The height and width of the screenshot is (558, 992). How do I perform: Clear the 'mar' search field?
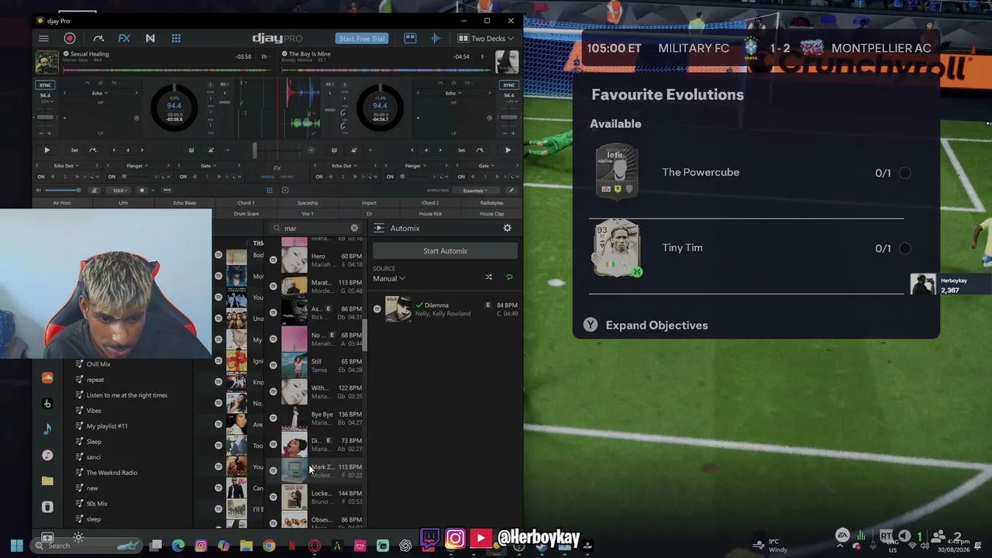(354, 228)
